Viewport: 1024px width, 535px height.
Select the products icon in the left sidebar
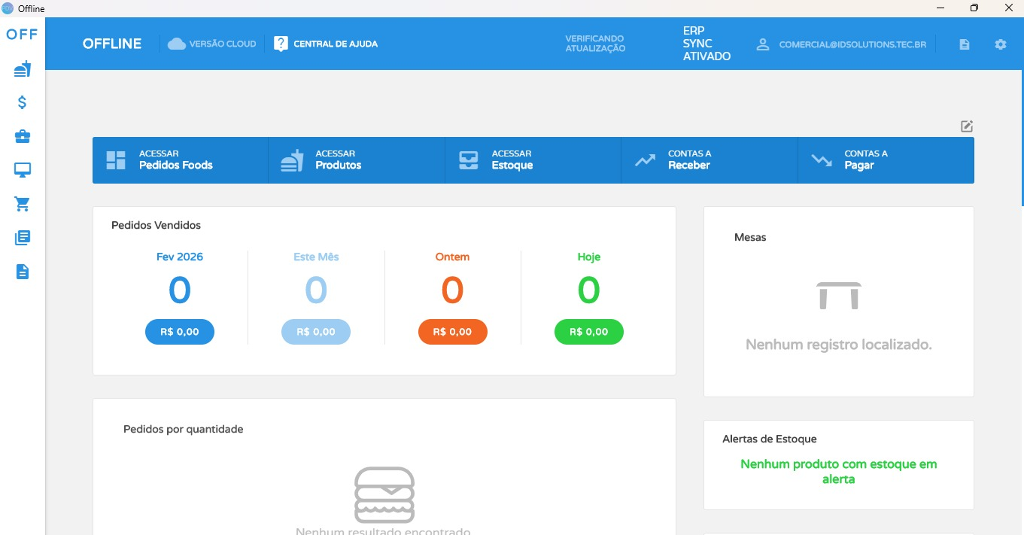pos(22,68)
